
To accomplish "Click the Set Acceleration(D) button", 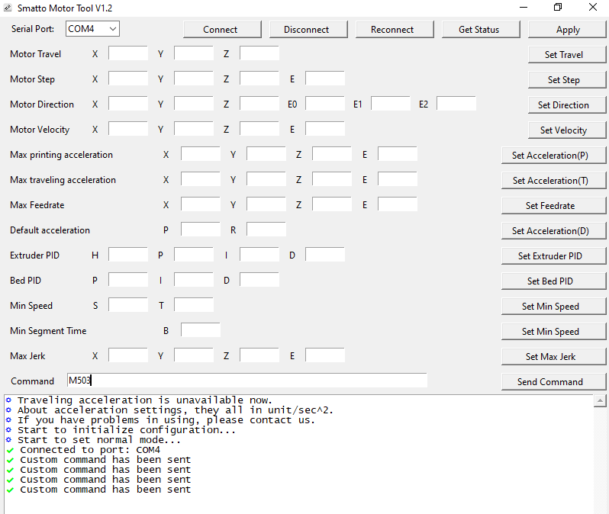I will (554, 231).
